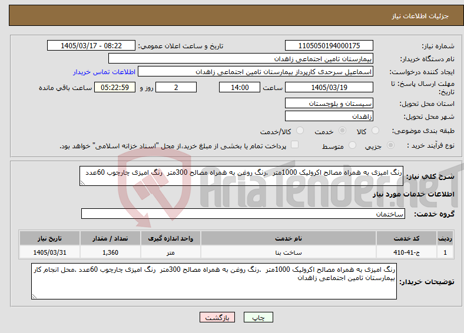Screen dimensions: 464x333
Task: Click the deadline time field 14:00
Action: point(240,87)
